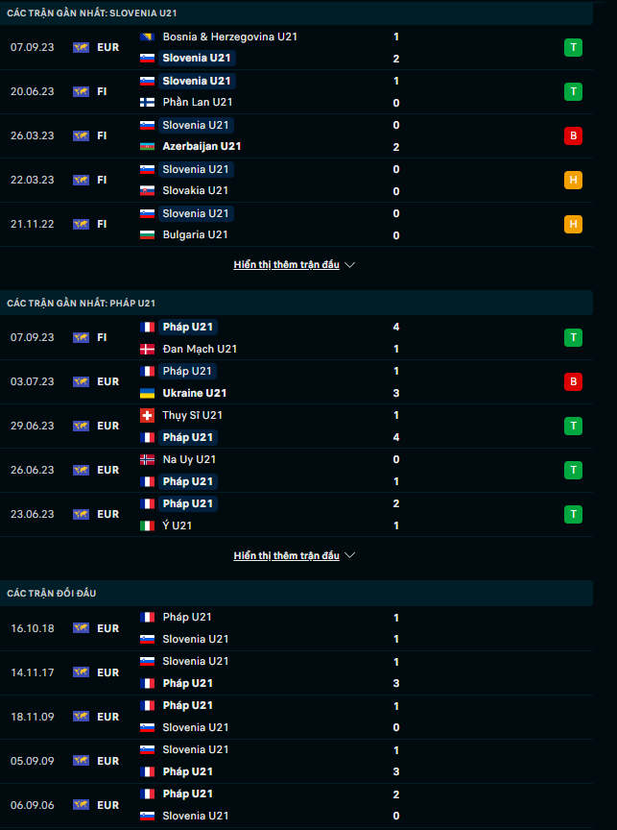
Task: Open "Hiển thị thêm trận đấu" under Pháp U21
Action: coord(286,556)
